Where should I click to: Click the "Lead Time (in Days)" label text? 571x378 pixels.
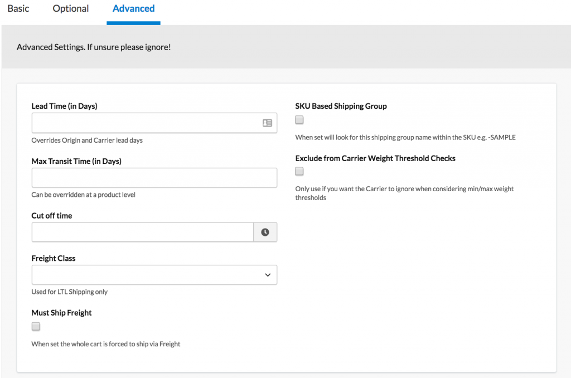click(64, 106)
